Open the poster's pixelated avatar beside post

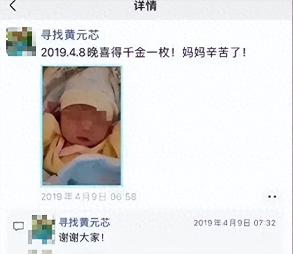[x=21, y=42]
